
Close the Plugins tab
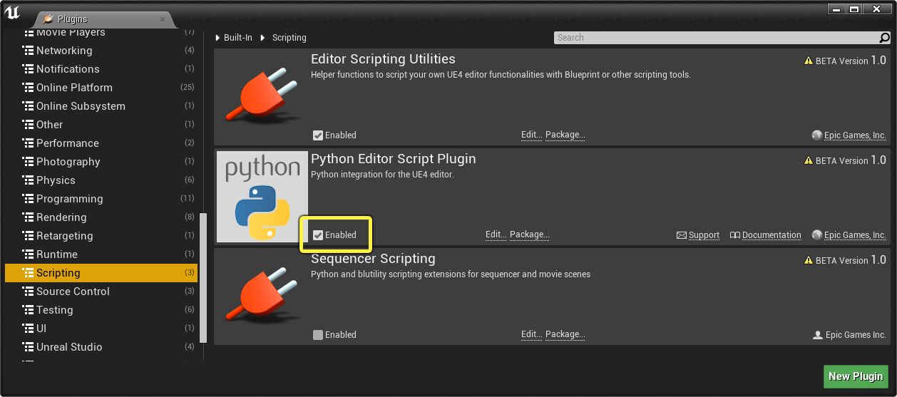click(x=163, y=19)
